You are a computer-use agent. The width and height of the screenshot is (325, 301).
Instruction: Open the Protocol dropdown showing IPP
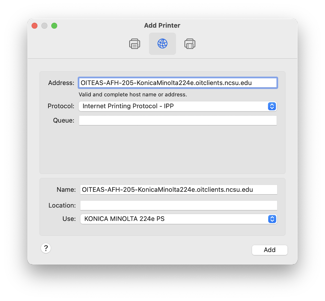(x=178, y=106)
